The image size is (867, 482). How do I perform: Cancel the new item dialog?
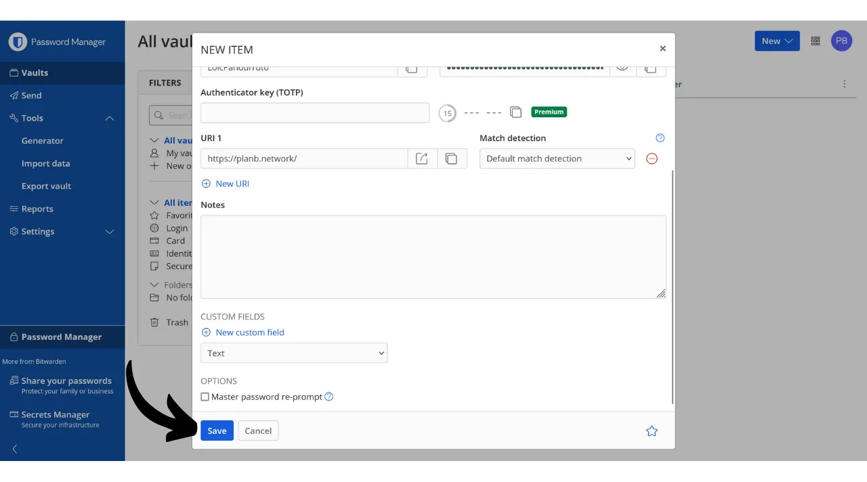click(258, 431)
